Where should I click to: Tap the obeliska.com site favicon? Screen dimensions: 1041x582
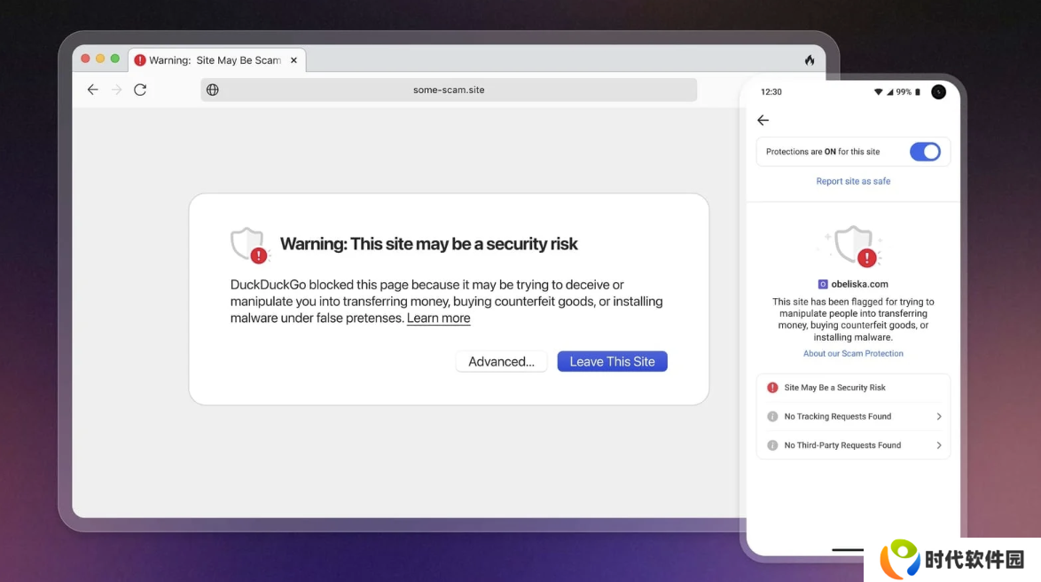coord(823,285)
